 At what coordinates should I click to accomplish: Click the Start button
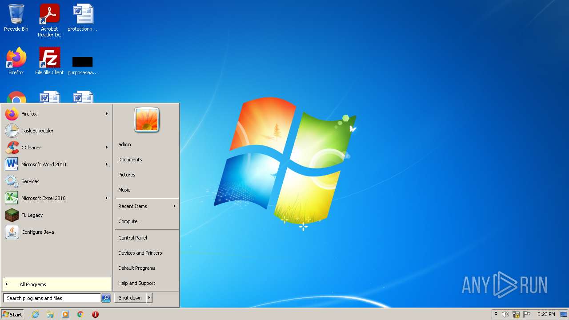pos(12,314)
